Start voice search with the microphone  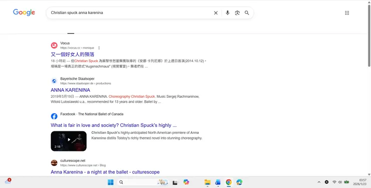228,13
